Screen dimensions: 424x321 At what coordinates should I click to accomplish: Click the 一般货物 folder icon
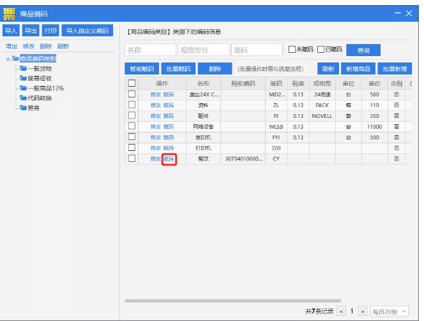tap(23, 68)
